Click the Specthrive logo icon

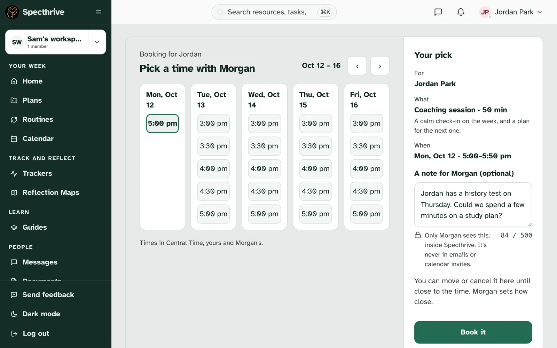[12, 12]
